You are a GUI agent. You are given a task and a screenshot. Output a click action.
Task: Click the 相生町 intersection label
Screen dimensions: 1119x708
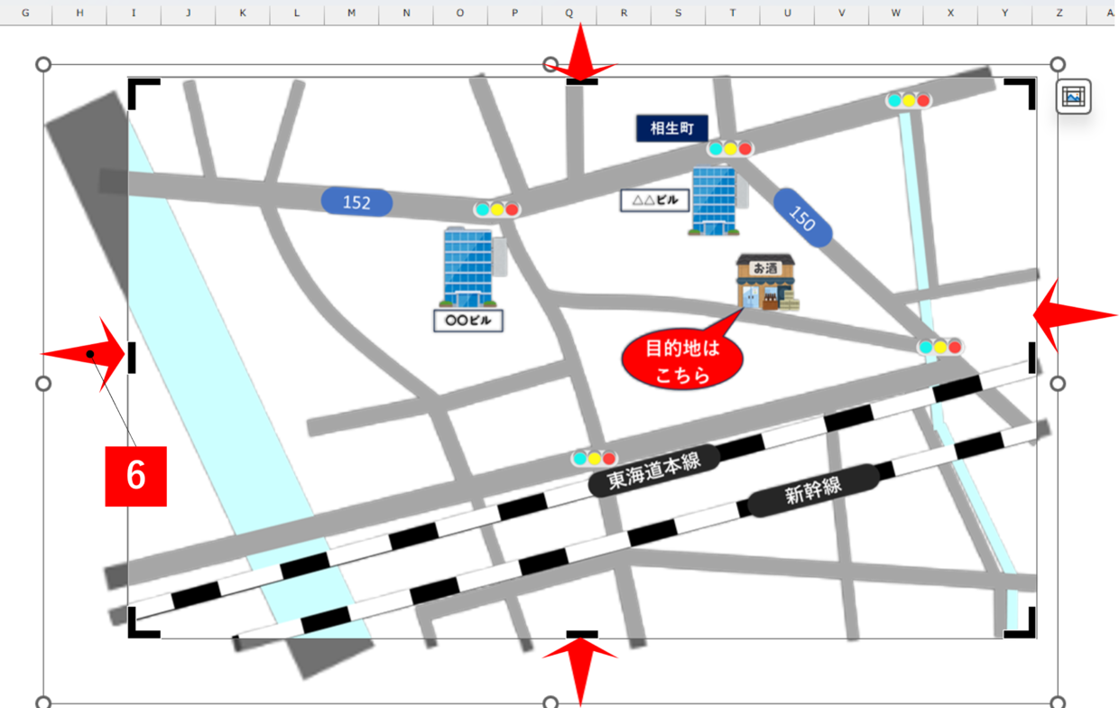coord(671,128)
